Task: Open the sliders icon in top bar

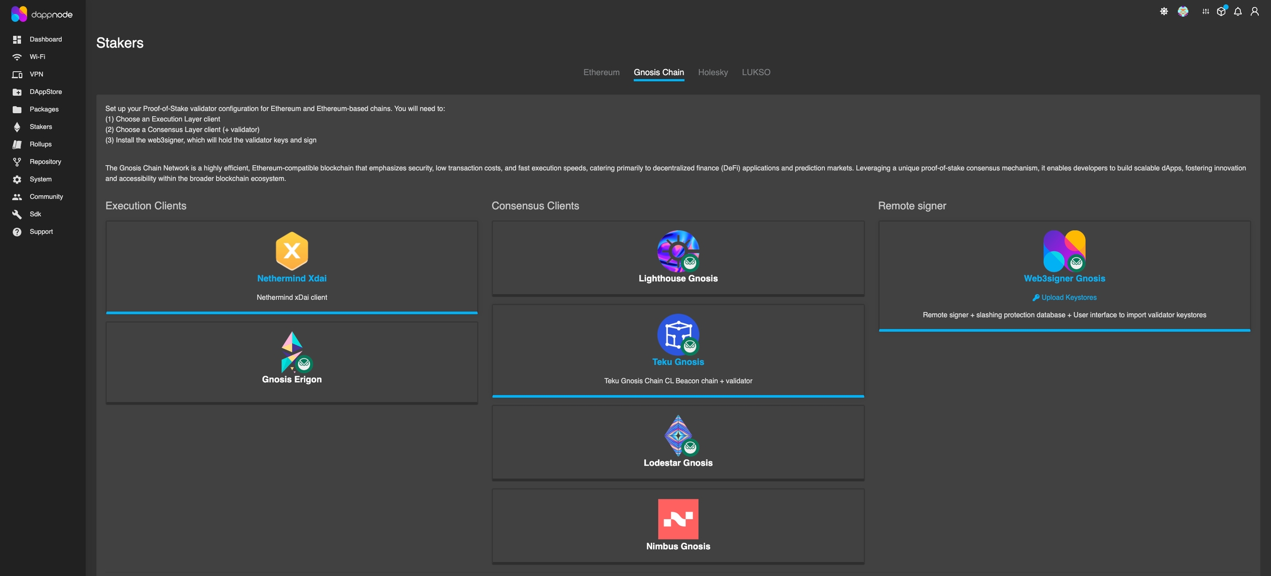Action: pos(1205,12)
